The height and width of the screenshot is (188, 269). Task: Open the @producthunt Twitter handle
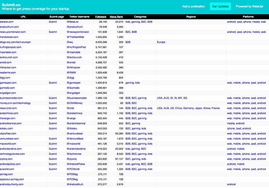[x=76, y=27]
